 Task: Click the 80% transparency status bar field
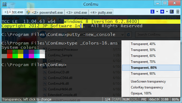(175, 99)
